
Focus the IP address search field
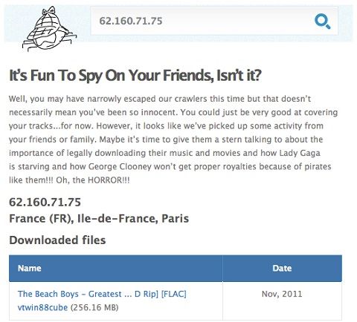click(214, 21)
